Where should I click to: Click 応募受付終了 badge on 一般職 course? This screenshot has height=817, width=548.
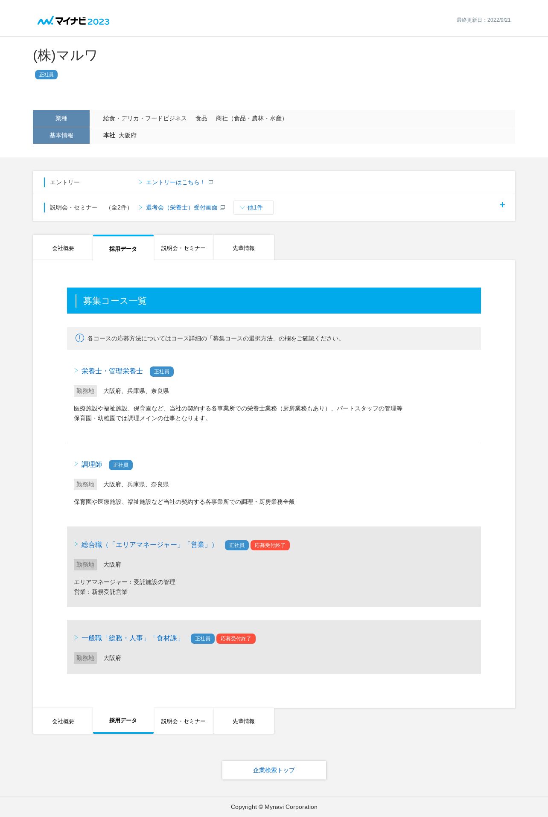(x=236, y=639)
